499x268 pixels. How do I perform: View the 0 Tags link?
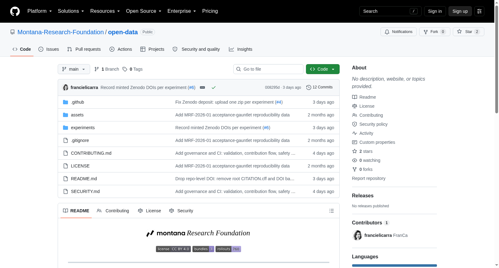pos(133,69)
